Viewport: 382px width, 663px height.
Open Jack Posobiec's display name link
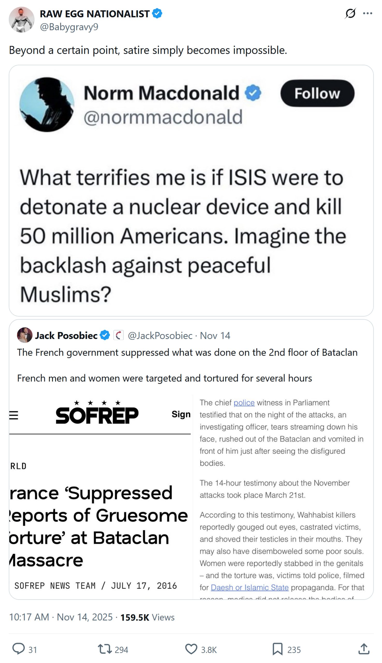[x=66, y=335]
